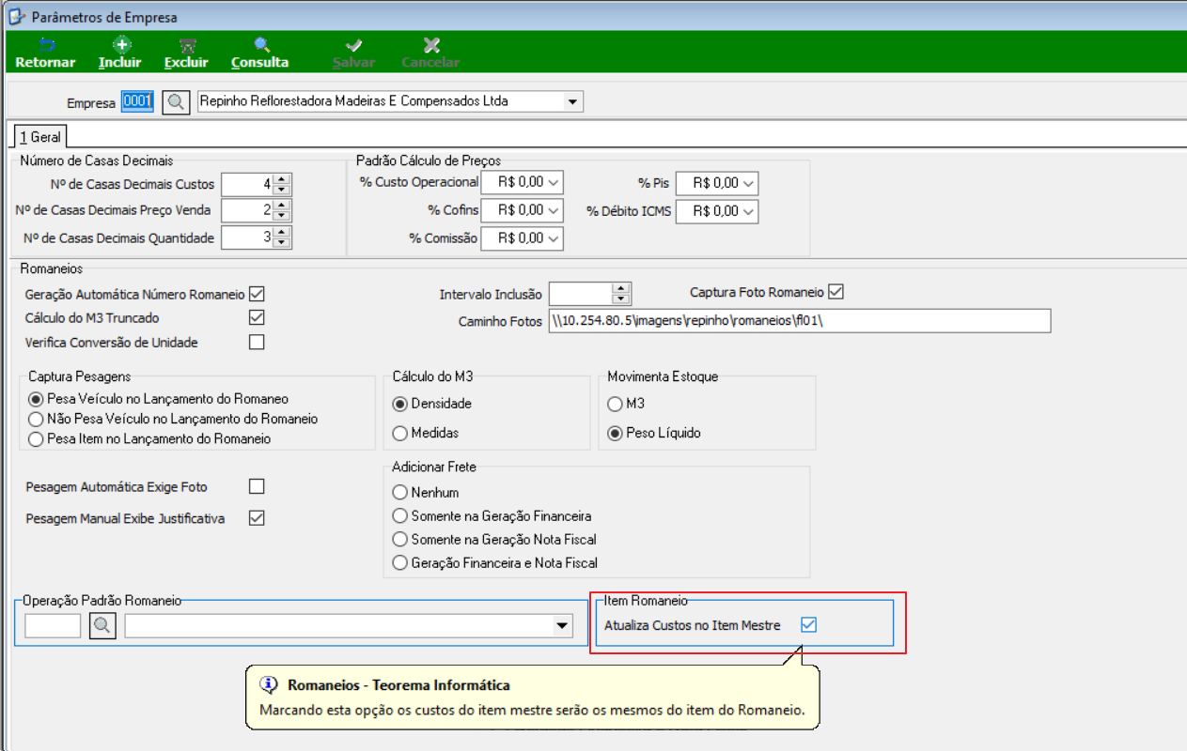Screen dimensions: 1187x751
Task: Open the % Custo Operacional dropdown
Action: point(553,183)
